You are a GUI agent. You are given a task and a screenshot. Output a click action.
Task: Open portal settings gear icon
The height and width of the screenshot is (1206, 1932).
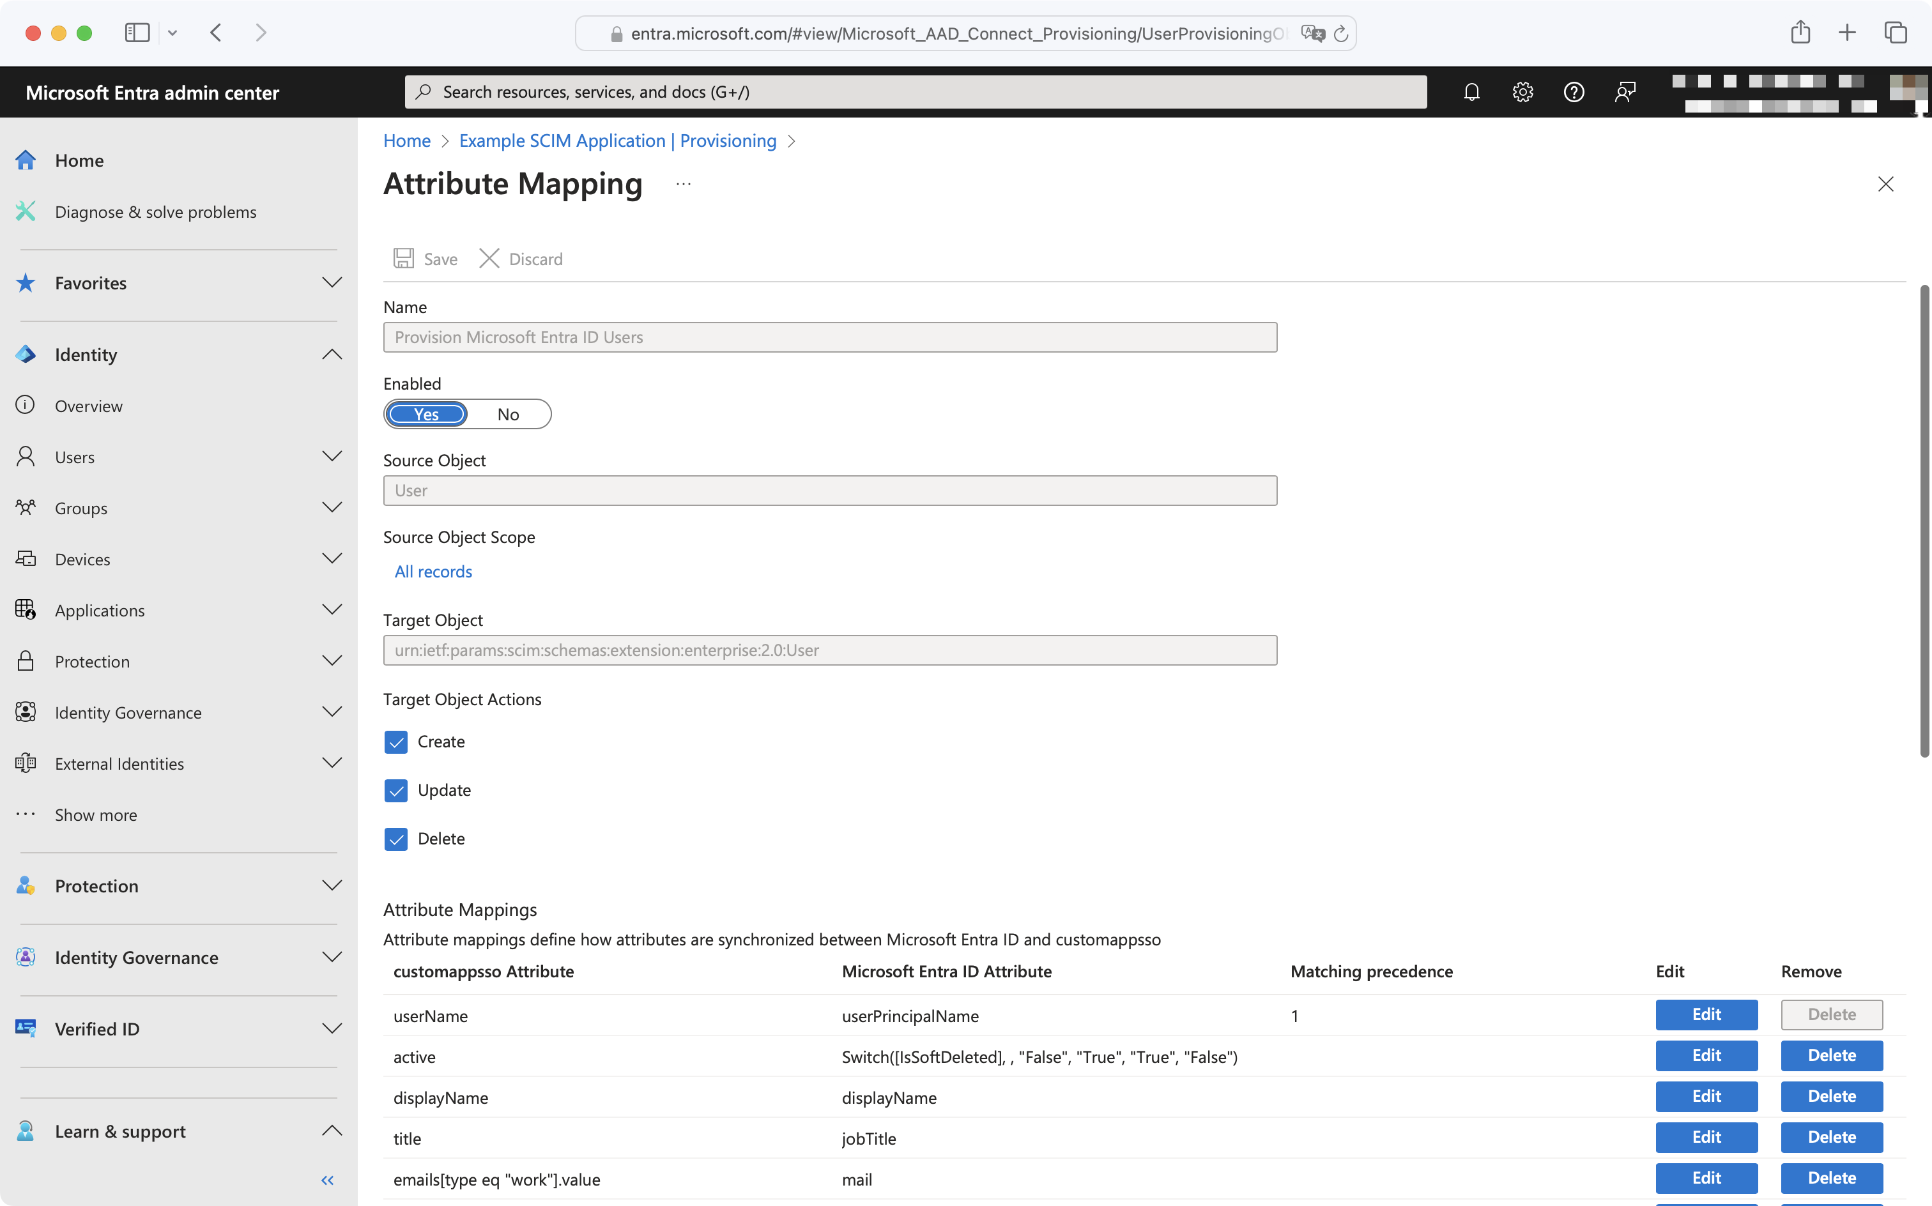point(1522,92)
